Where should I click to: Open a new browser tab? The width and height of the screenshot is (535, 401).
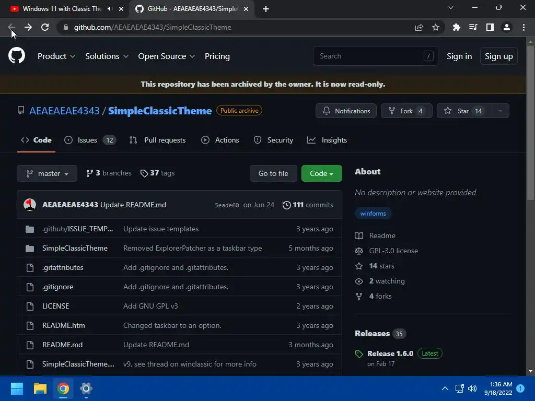(266, 9)
